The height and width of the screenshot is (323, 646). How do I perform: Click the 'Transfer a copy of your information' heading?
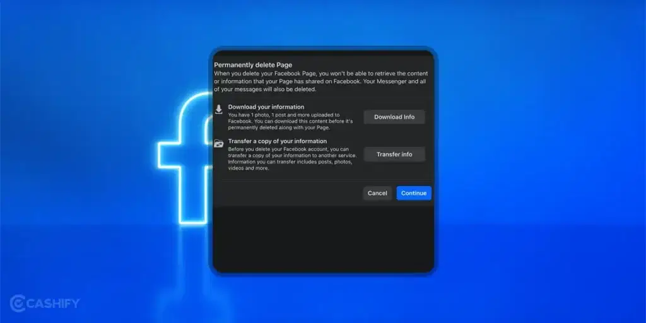click(278, 141)
